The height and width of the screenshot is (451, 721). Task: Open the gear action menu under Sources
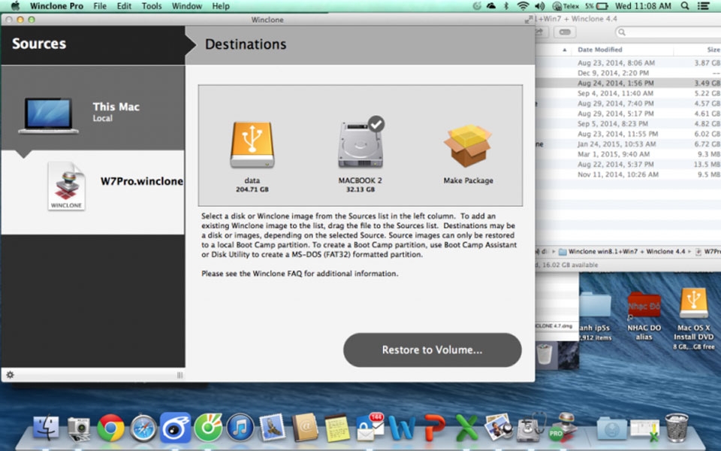(10, 374)
